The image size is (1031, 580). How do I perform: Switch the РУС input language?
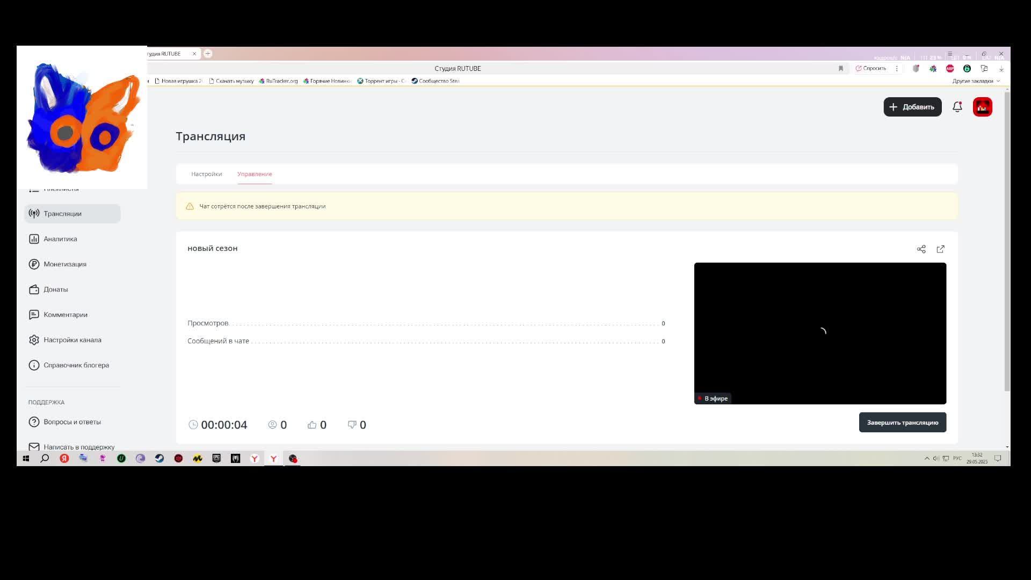(x=957, y=459)
